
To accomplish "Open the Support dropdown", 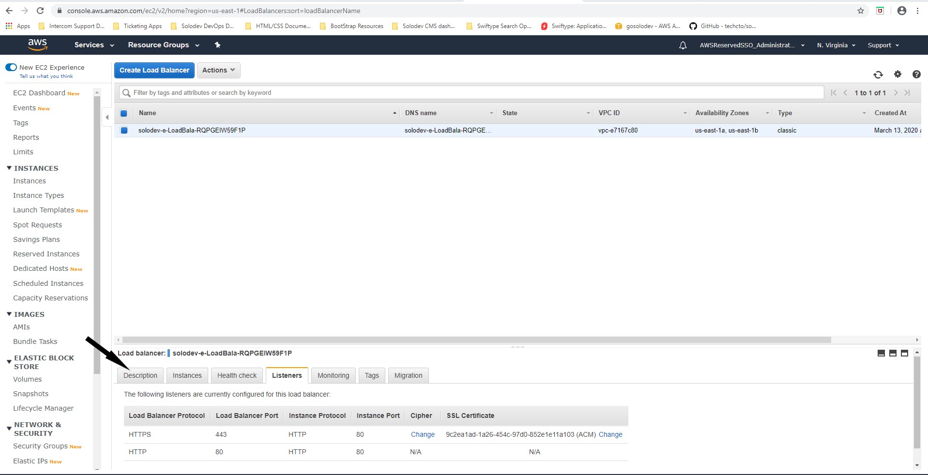I will tap(883, 45).
